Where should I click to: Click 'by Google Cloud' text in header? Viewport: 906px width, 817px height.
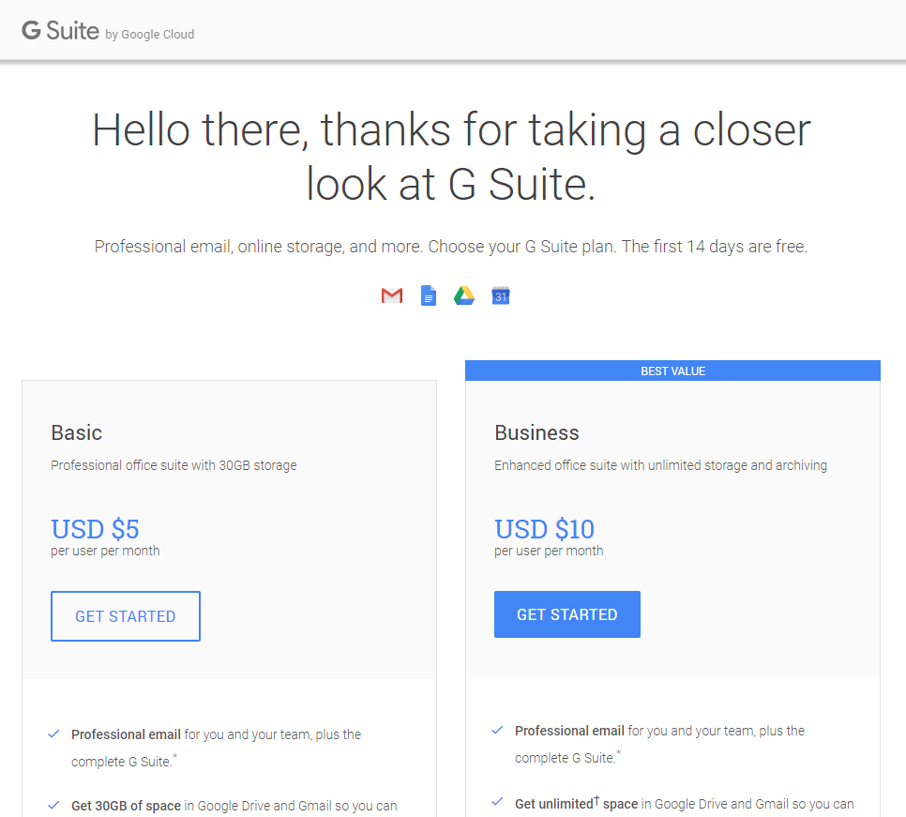point(150,34)
